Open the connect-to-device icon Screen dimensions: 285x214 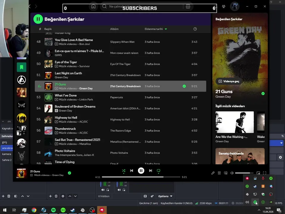point(226,173)
